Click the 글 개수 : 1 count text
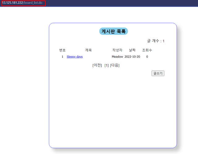 156,41
